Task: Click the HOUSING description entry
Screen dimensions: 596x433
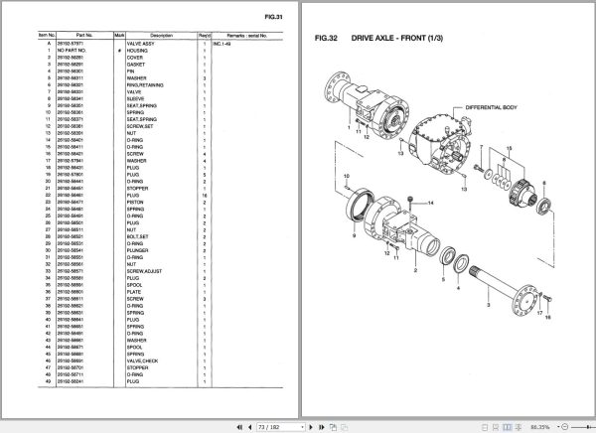Action: tap(137, 51)
